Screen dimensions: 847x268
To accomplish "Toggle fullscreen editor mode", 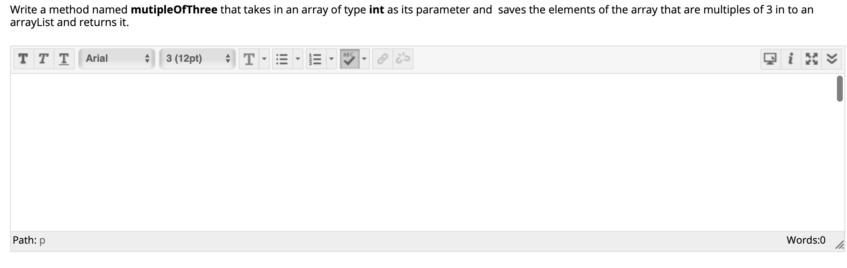I will click(811, 59).
